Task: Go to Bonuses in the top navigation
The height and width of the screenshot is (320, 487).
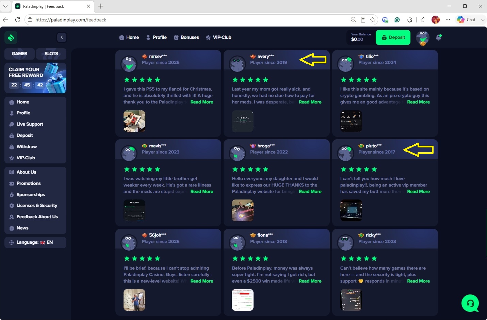Action: [x=186, y=37]
